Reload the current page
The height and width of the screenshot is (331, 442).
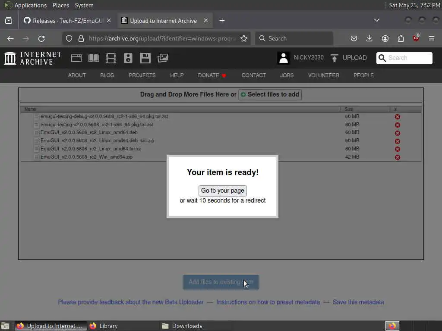pyautogui.click(x=41, y=38)
